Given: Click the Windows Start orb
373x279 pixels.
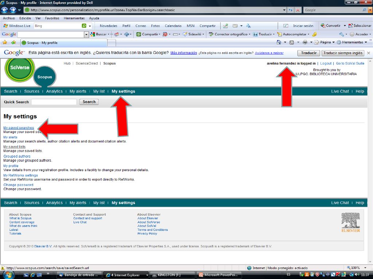Looking at the screenshot, I should coord(9,275).
